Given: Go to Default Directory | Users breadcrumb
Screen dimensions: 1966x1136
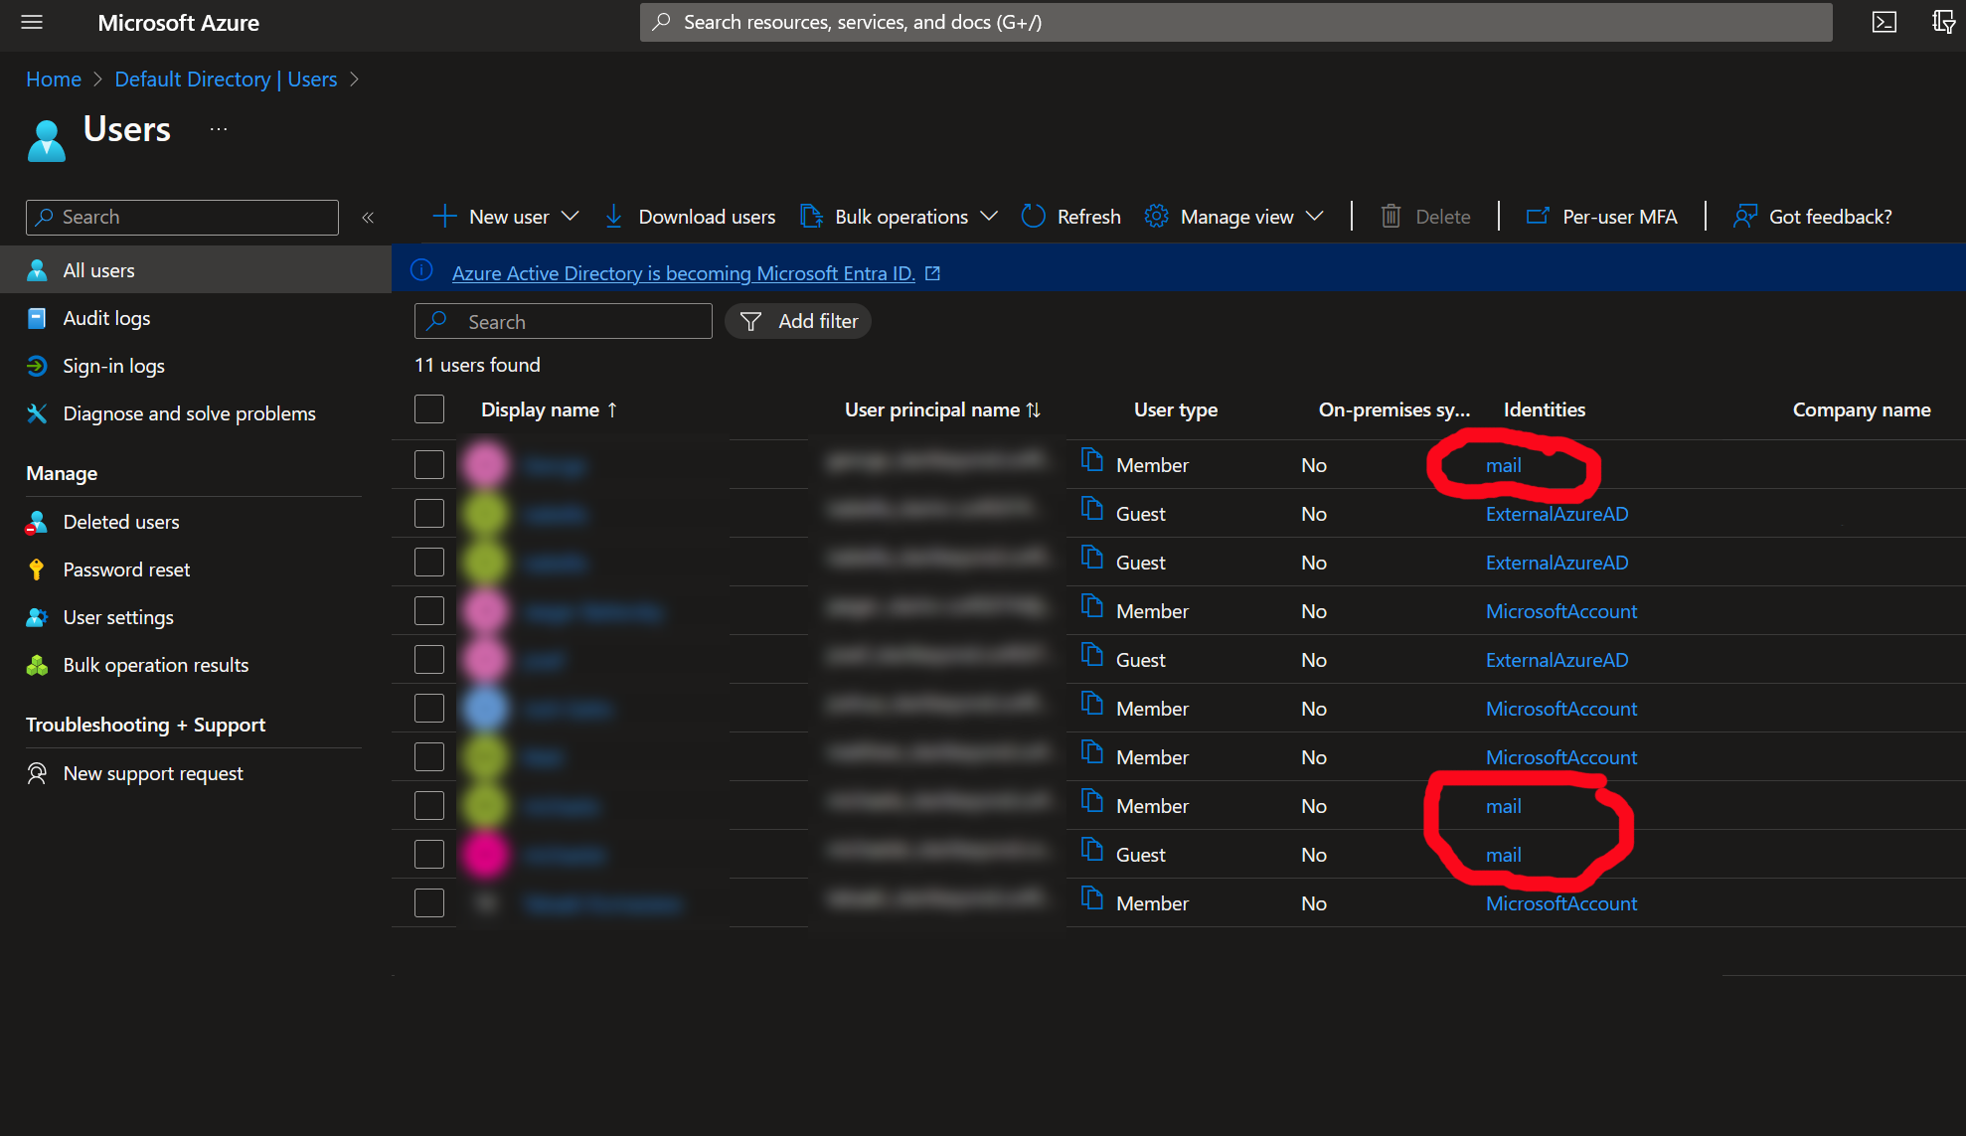Looking at the screenshot, I should [x=226, y=80].
